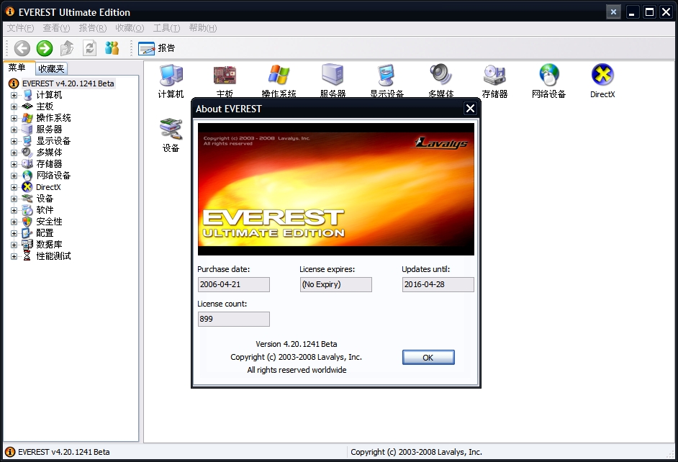Click the Refresh icon in toolbar
The height and width of the screenshot is (462, 678).
[x=89, y=48]
